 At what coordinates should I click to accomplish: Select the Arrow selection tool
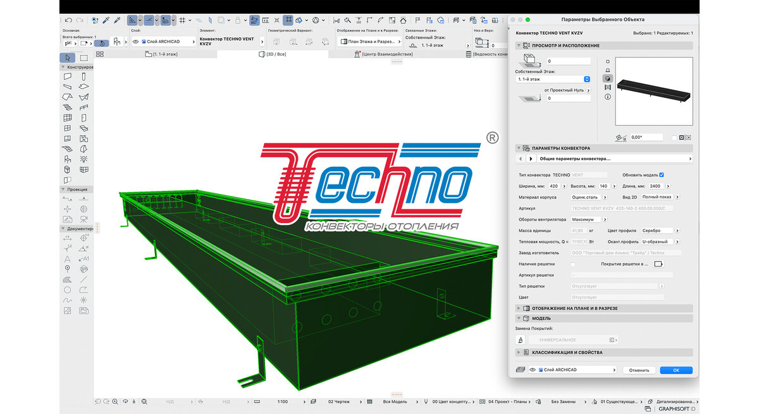67,58
